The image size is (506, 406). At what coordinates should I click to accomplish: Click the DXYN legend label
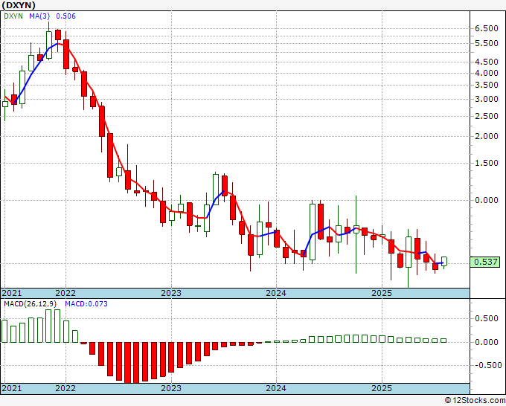[x=13, y=16]
